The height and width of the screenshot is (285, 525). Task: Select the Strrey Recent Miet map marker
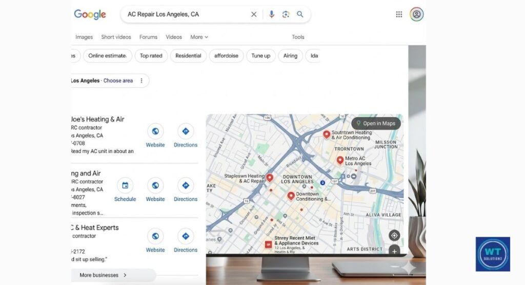click(268, 244)
